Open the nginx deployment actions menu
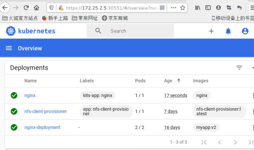 tap(253, 95)
